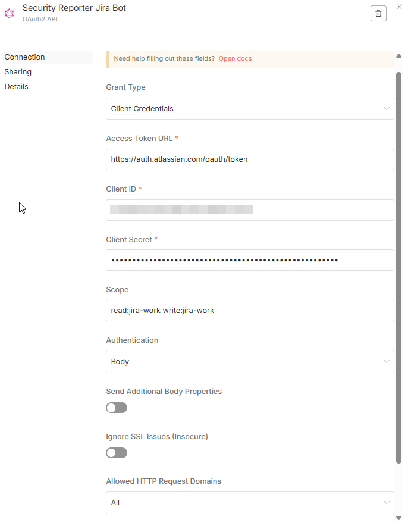Click the Authentication dropdown chevron
408x526 pixels.
point(387,361)
